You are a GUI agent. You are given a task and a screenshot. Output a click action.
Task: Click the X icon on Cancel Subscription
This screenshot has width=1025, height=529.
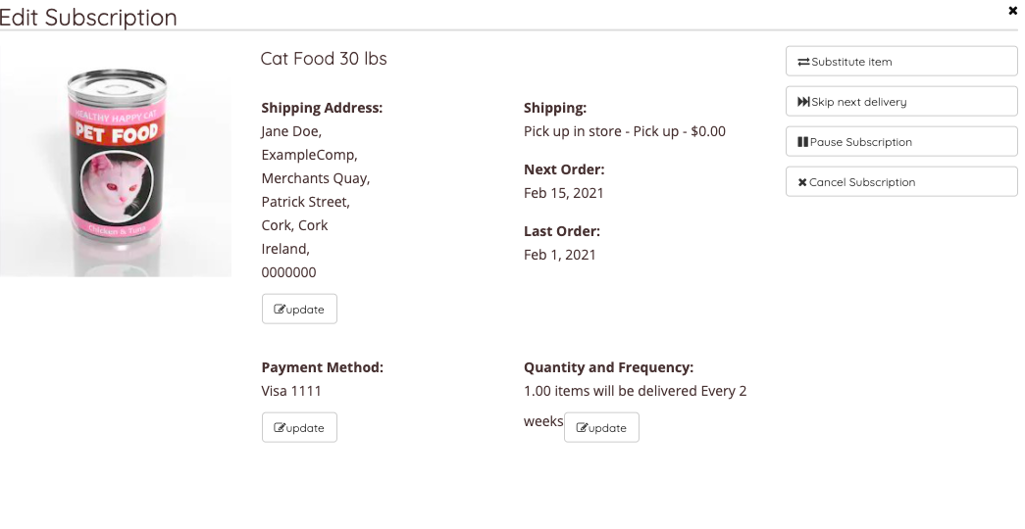802,182
